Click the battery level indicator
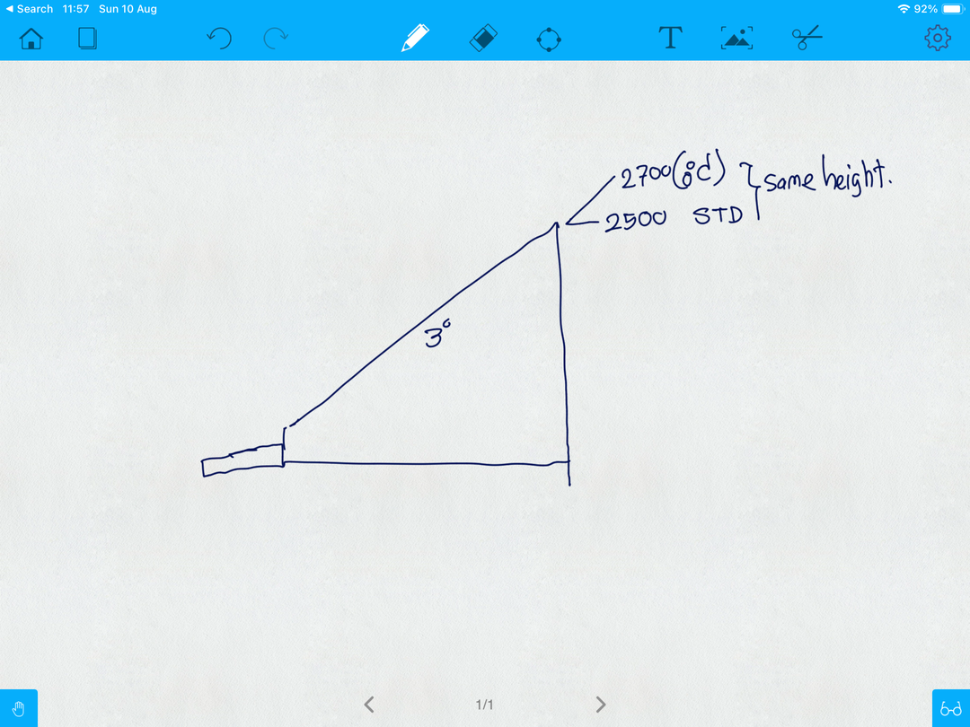Viewport: 970px width, 727px height. 952,8
